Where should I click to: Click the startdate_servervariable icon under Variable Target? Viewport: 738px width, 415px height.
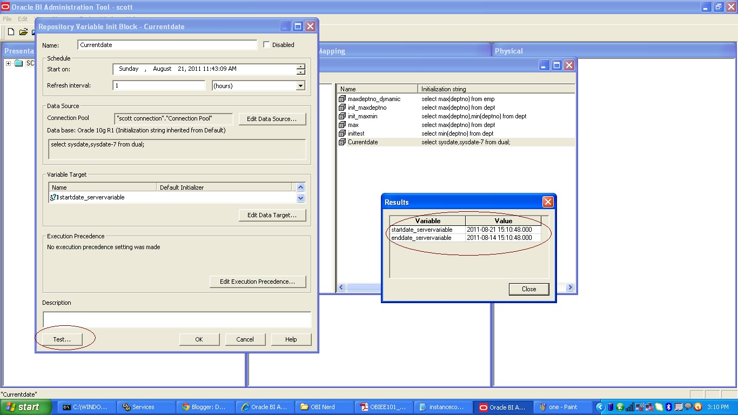53,197
